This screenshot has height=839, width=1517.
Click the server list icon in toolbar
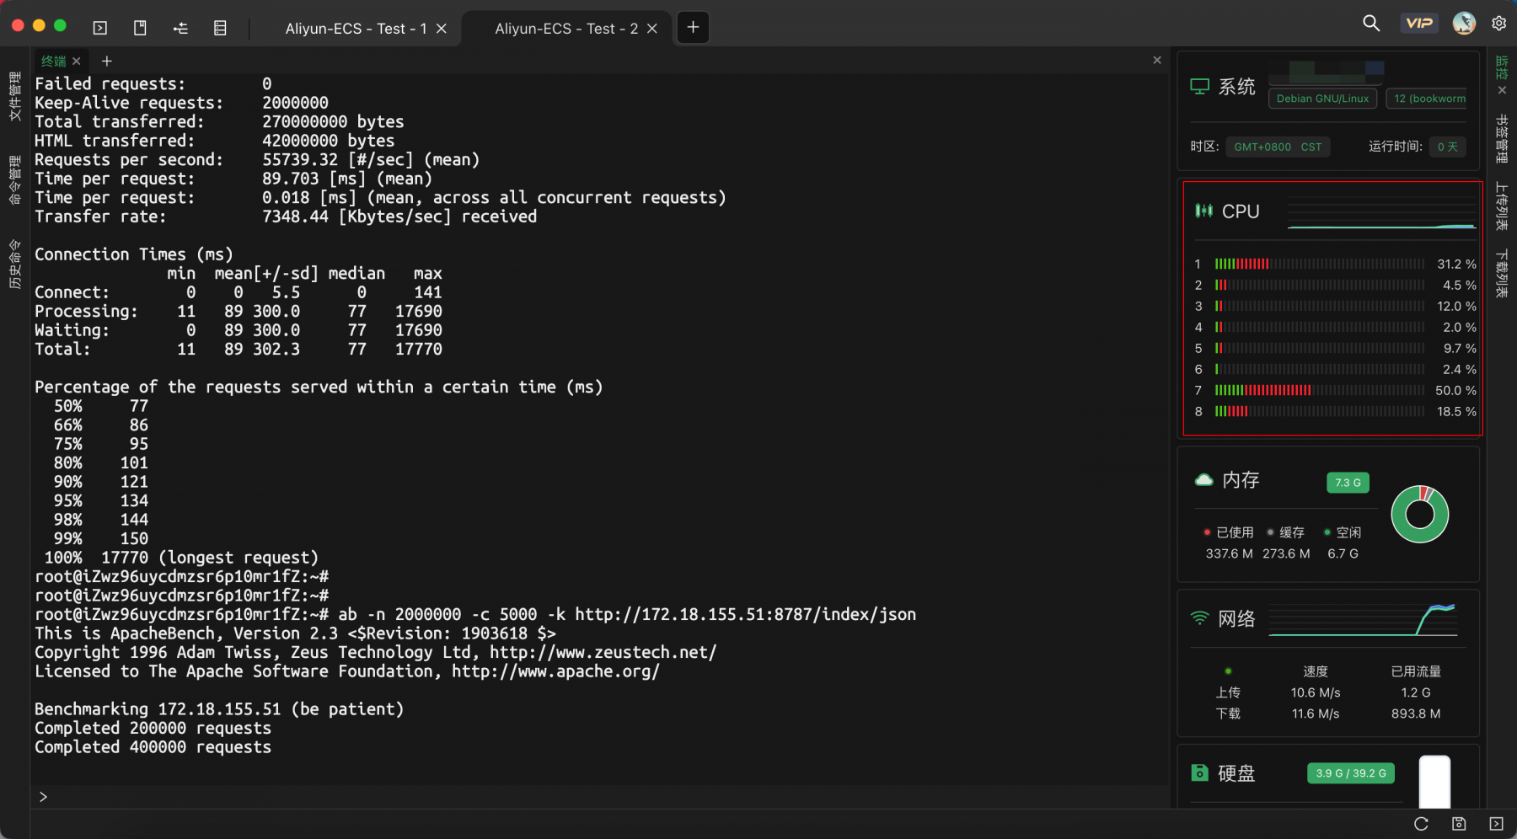[x=220, y=28]
